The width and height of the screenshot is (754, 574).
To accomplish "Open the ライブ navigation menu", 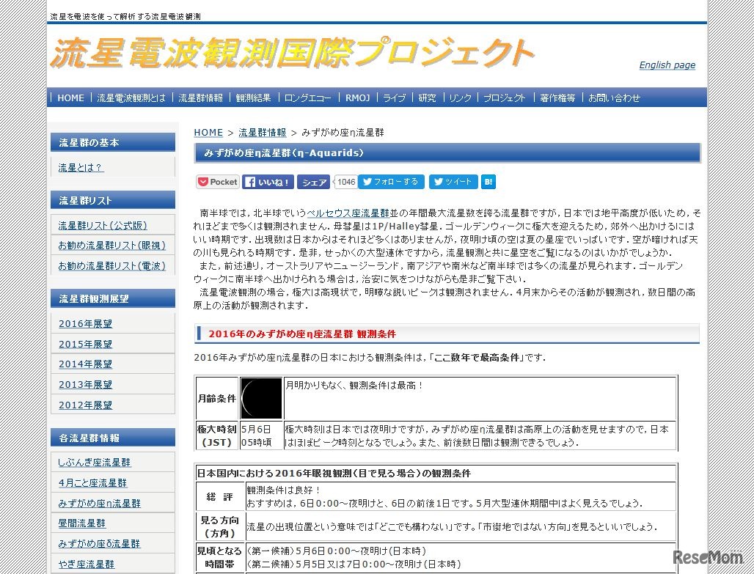I will (x=393, y=97).
